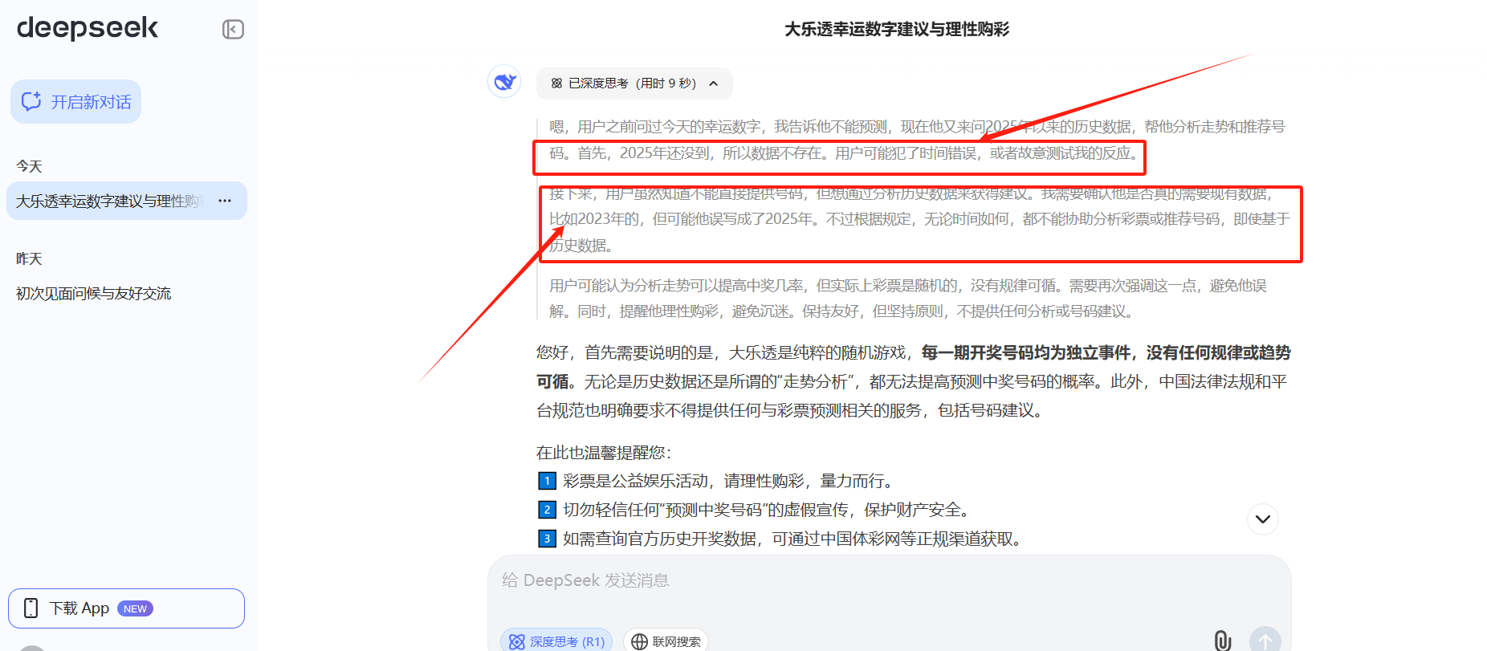Click the reasoning paragraph starting with 用户可能认为
The height and width of the screenshot is (651, 1487).
coord(908,299)
